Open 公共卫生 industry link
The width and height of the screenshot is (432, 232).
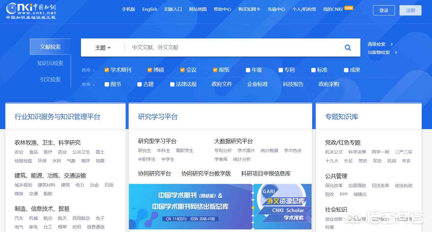[81, 152]
